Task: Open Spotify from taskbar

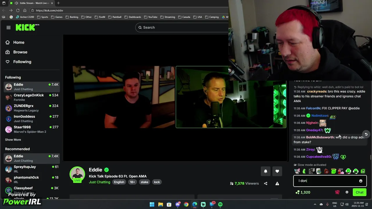Action: (x=220, y=204)
